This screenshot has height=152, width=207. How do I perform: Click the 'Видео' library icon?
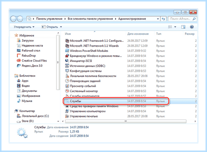(x=19, y=86)
